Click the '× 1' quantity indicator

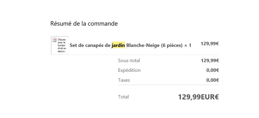click(x=188, y=45)
